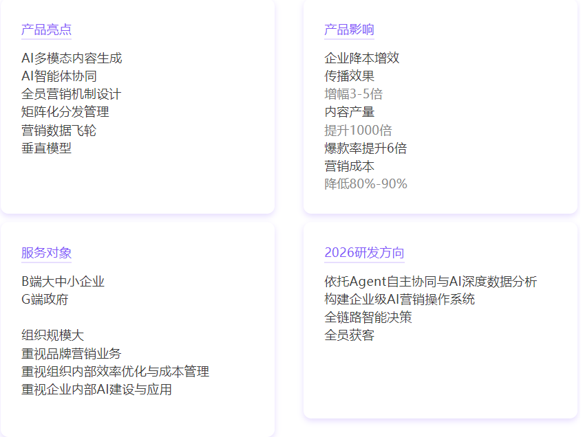The image size is (583, 437).
Task: Select the 企业降本增效 text
Action: 361,58
